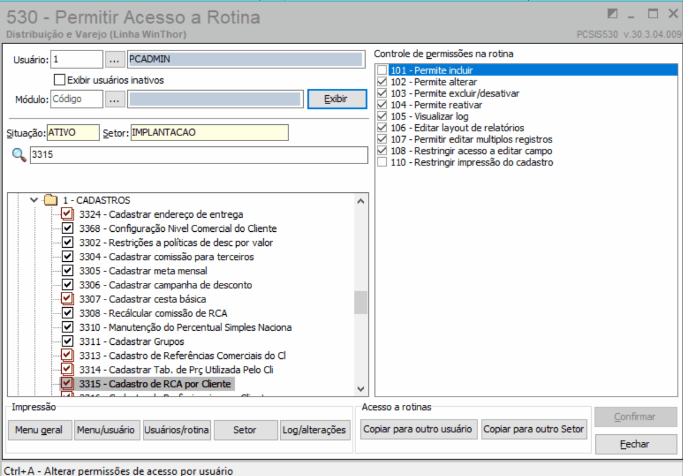The width and height of the screenshot is (683, 476).
Task: Click the Menu geral print button
Action: [39, 430]
